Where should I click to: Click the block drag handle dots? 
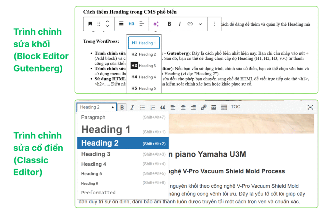coord(99,24)
